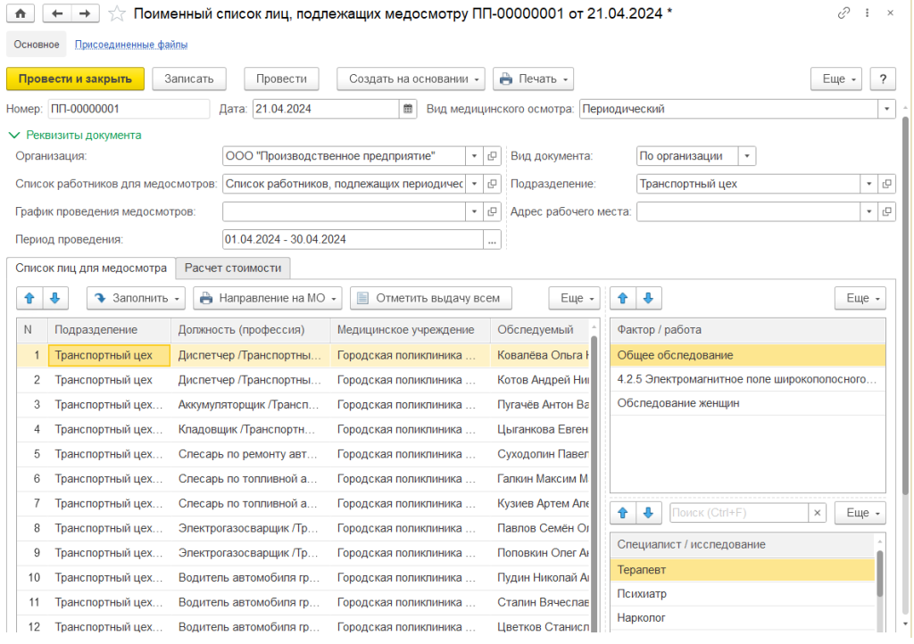Click the copy link icon in title bar

tap(843, 13)
